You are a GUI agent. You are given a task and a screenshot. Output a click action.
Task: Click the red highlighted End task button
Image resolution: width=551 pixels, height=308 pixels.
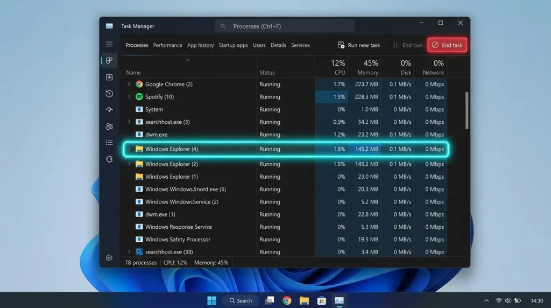[x=447, y=45]
